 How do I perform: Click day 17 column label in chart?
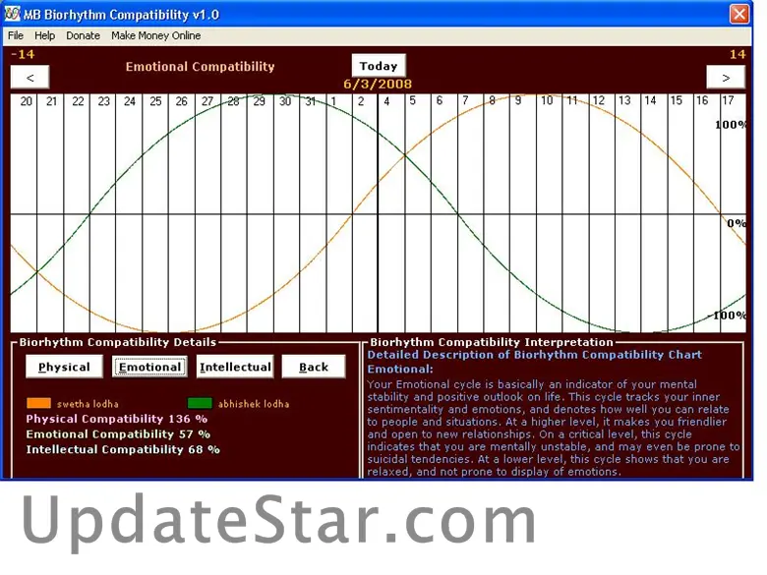[728, 100]
